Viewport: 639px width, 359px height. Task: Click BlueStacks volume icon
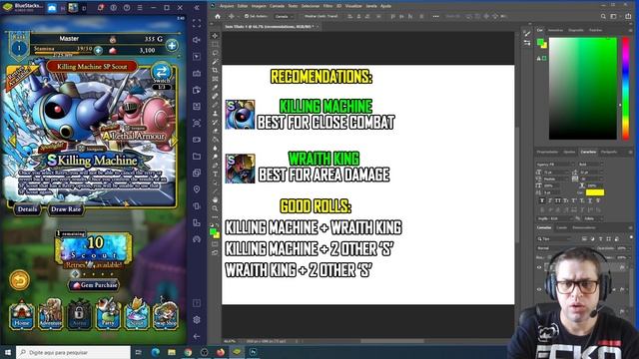(197, 40)
